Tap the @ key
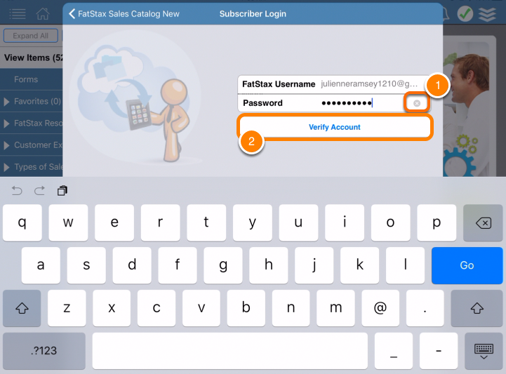The height and width of the screenshot is (374, 506). coord(380,308)
